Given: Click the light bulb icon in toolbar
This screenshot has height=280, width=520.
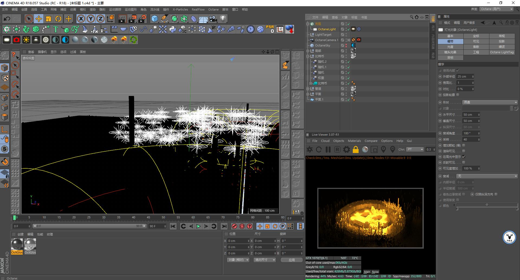Looking at the screenshot, I should click(x=223, y=19).
